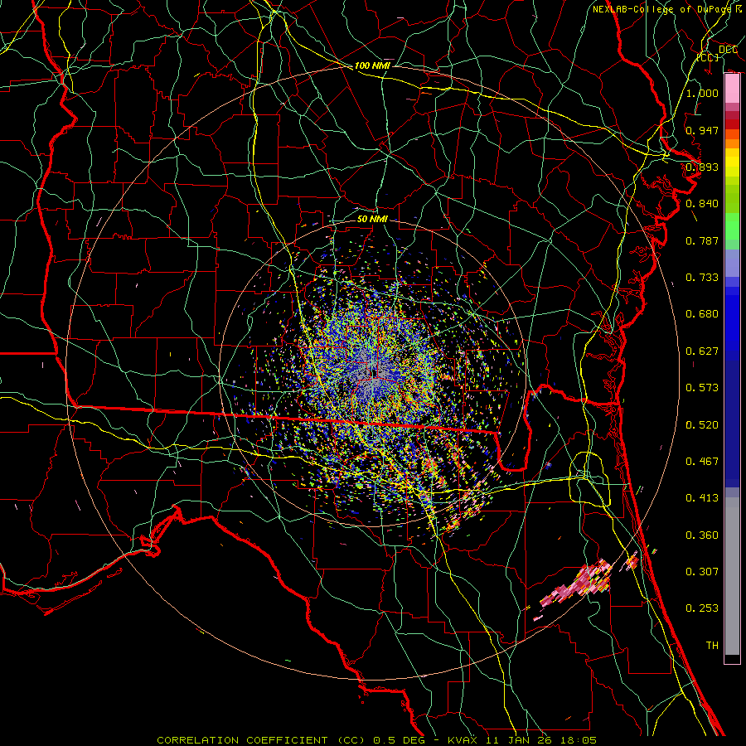Click the 0.947 scale value
Viewport: 746px width, 746px height.
coord(702,130)
